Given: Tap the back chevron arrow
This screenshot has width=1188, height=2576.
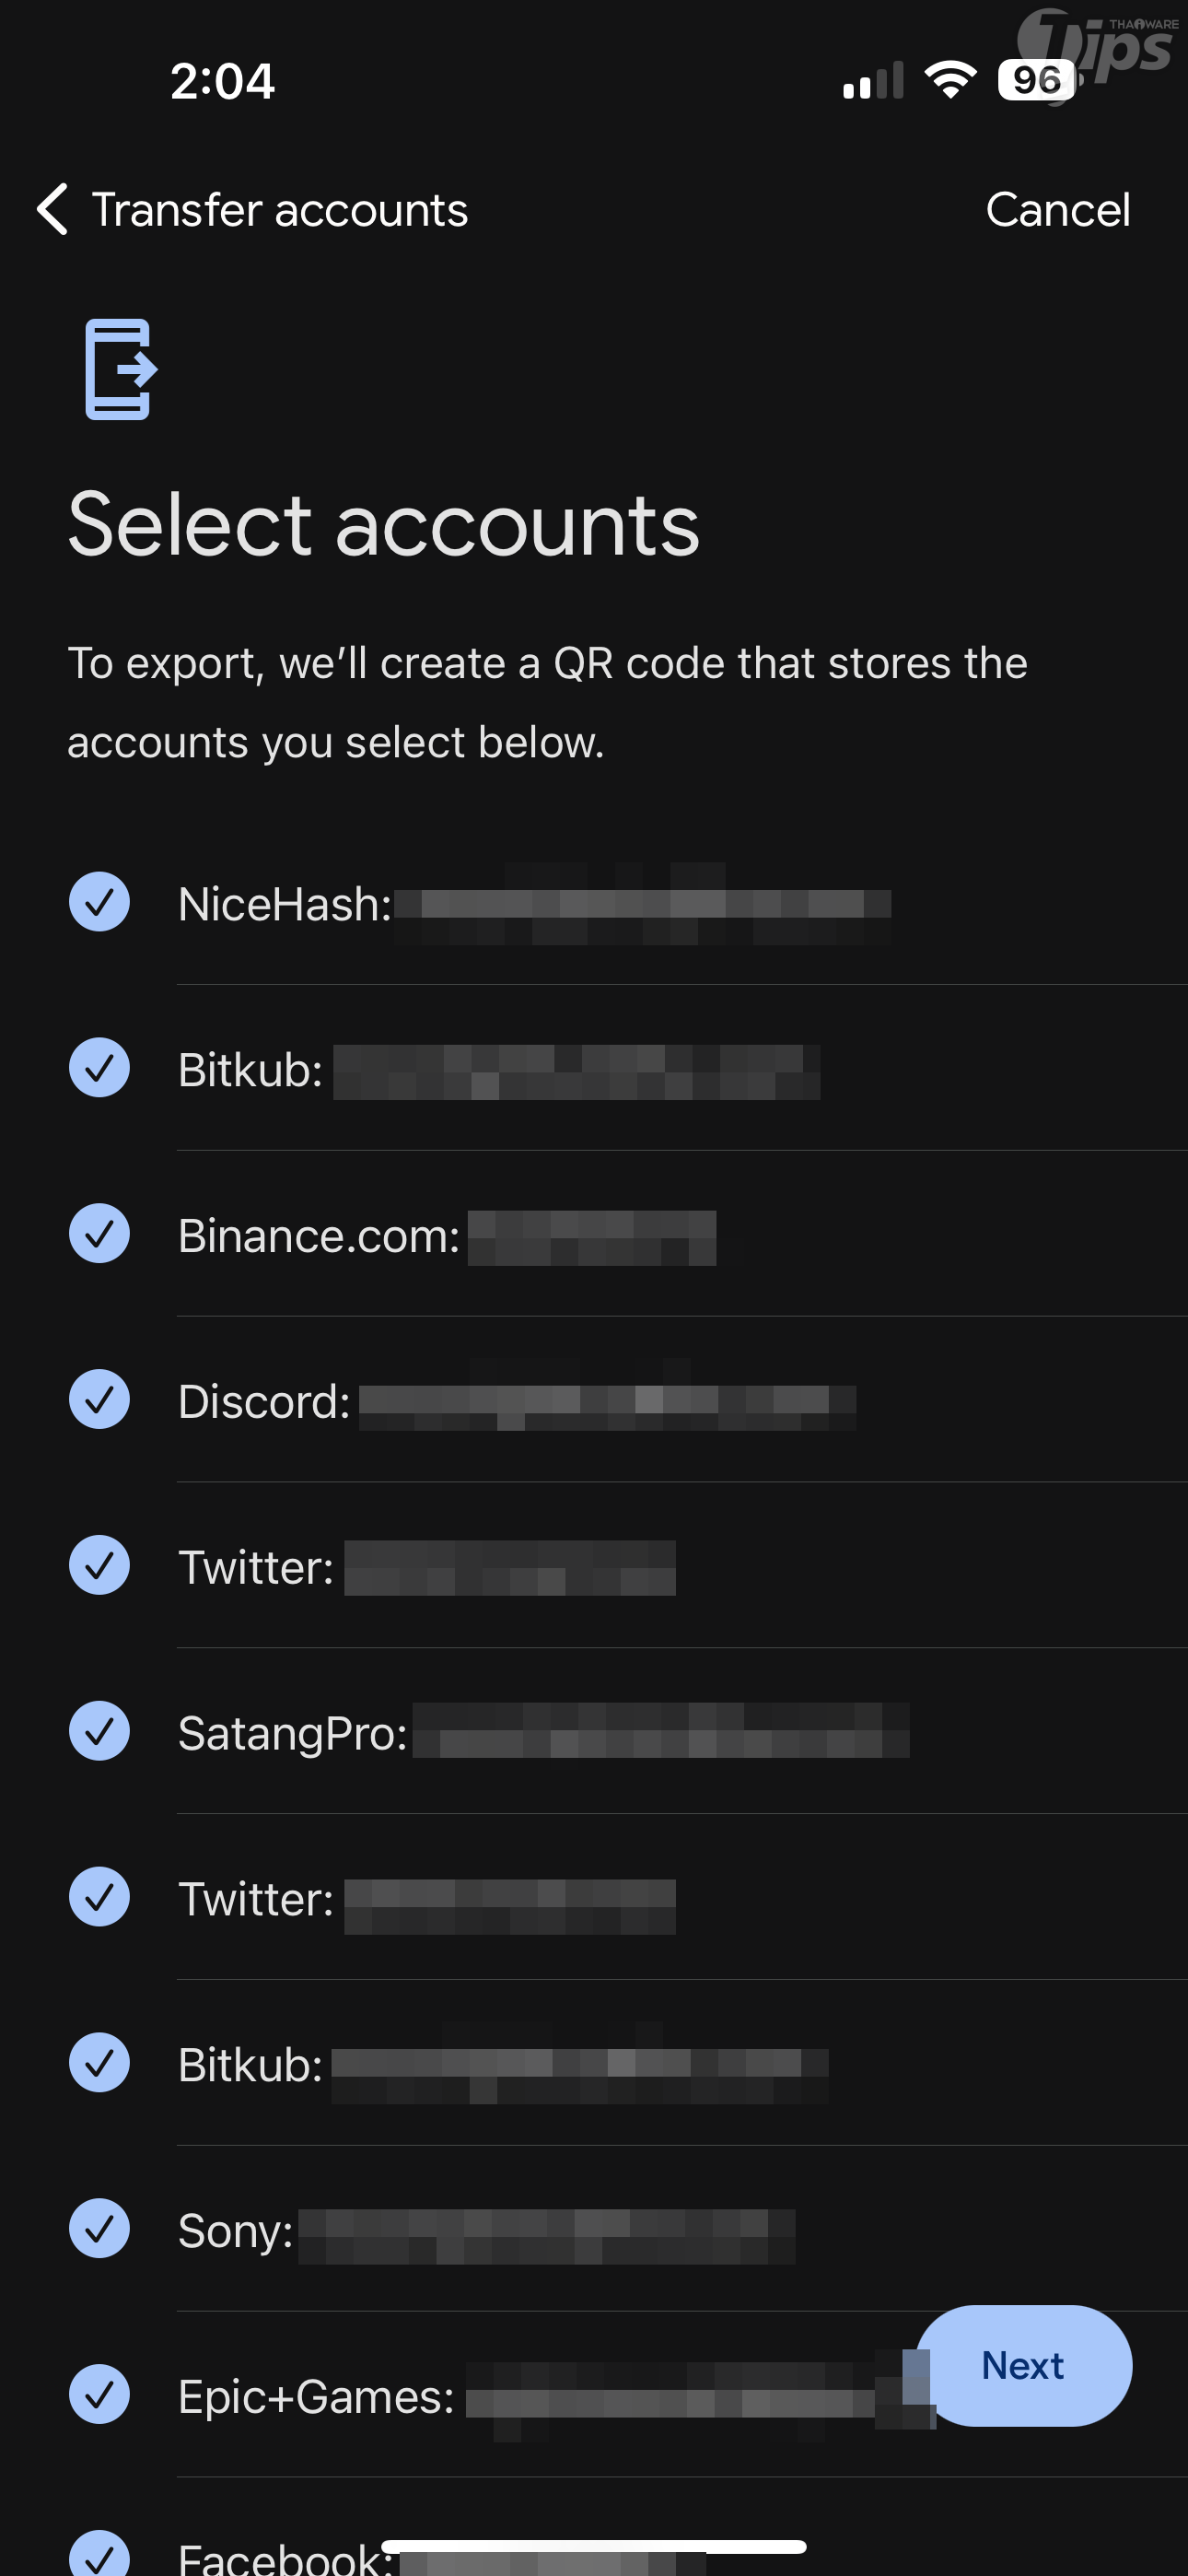Looking at the screenshot, I should tap(53, 210).
